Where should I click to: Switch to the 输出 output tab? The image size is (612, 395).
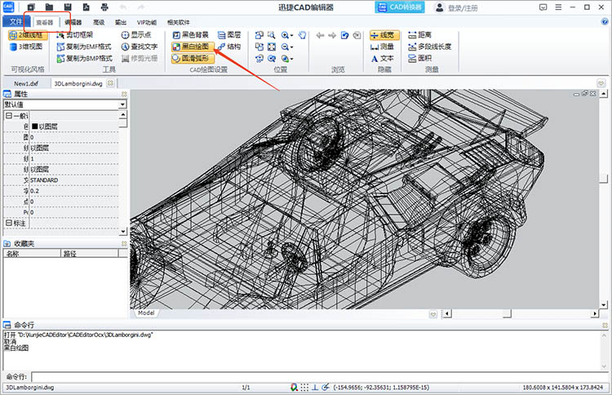[x=121, y=22]
